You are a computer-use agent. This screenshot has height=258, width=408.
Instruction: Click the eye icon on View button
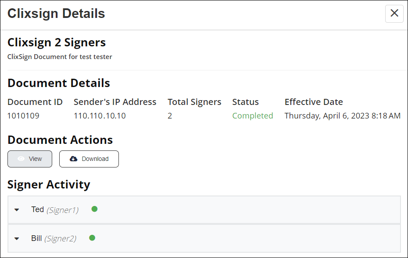tap(21, 159)
